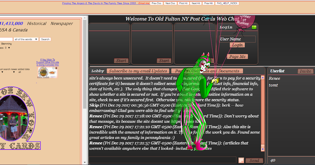This screenshot has height=165, width=315.
Task: Open 'If You Wish To Support' link
Action: click(x=48, y=62)
